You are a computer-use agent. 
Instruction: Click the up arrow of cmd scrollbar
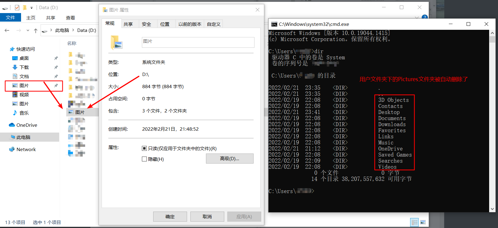tap(492, 33)
